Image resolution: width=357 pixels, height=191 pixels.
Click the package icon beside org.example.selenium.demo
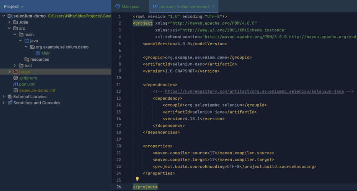(32, 47)
